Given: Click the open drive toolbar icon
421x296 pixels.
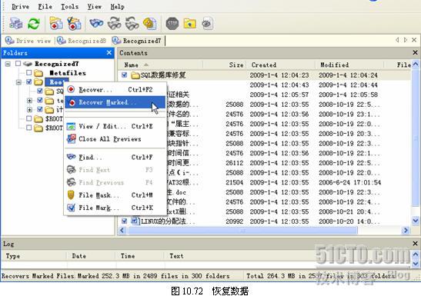Looking at the screenshot, I should pos(16,23).
